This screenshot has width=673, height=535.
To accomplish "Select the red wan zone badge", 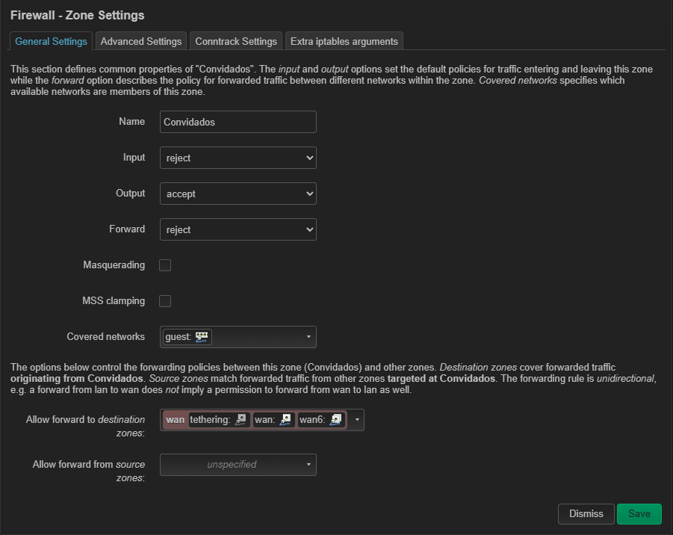I will click(175, 420).
